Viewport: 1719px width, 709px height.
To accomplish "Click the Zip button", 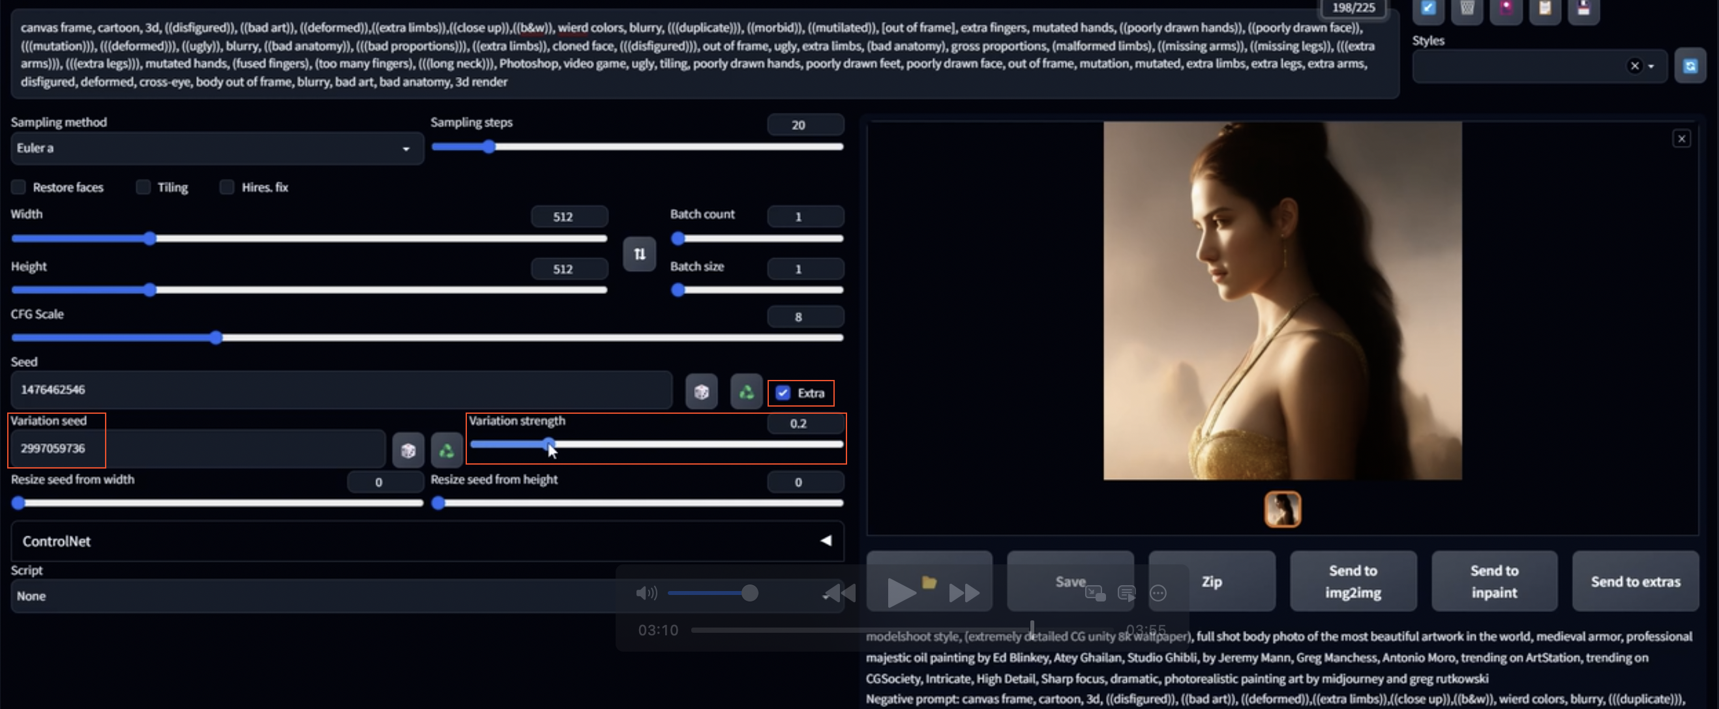I will (1211, 581).
